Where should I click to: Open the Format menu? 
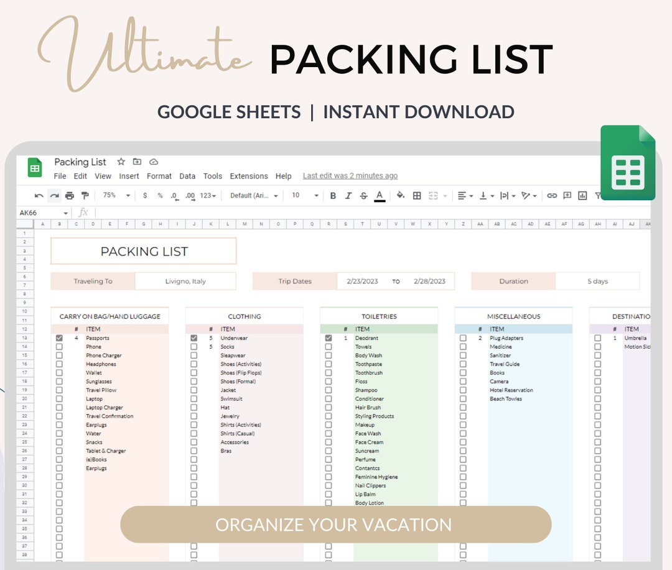click(x=159, y=176)
